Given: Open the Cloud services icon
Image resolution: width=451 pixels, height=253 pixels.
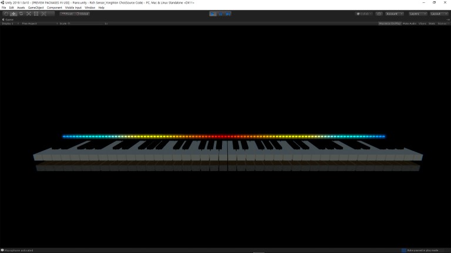Looking at the screenshot, I should [379, 13].
